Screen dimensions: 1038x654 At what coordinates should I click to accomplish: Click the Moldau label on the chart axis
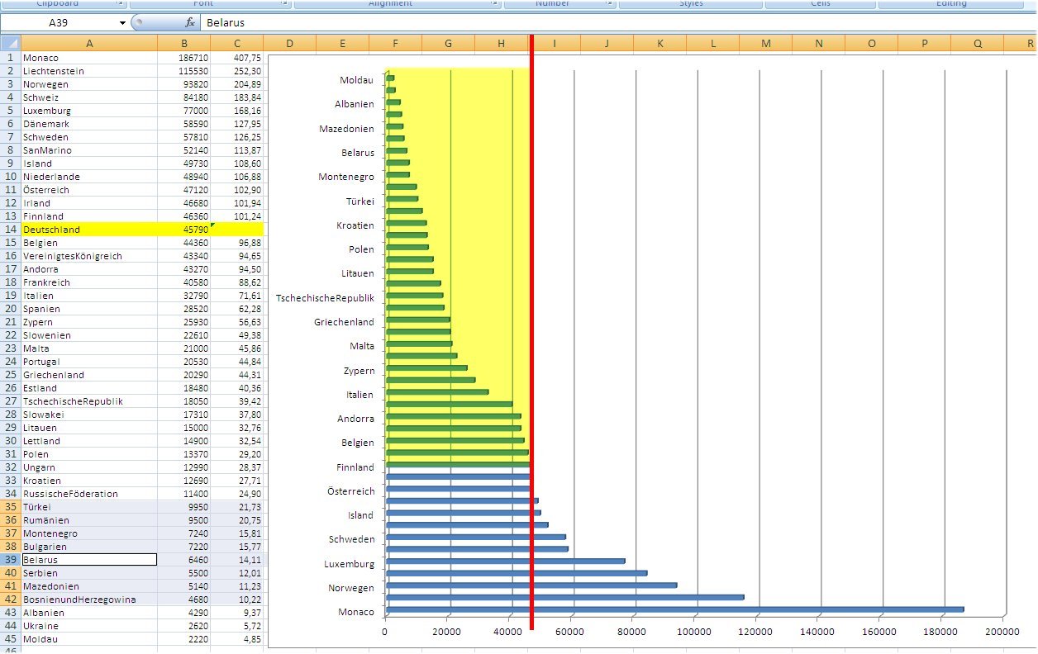click(357, 80)
